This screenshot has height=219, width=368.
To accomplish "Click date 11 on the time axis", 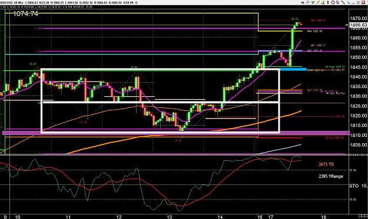I will [68, 217].
